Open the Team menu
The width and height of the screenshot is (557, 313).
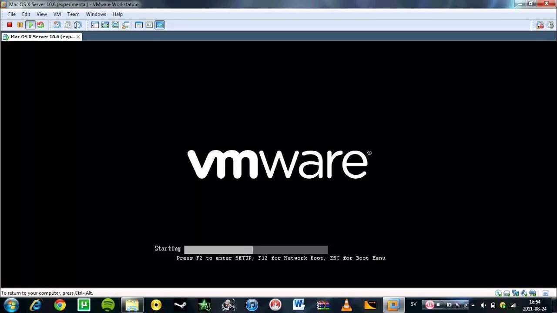click(x=73, y=14)
